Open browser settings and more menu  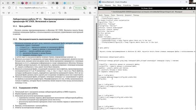[90, 8]
